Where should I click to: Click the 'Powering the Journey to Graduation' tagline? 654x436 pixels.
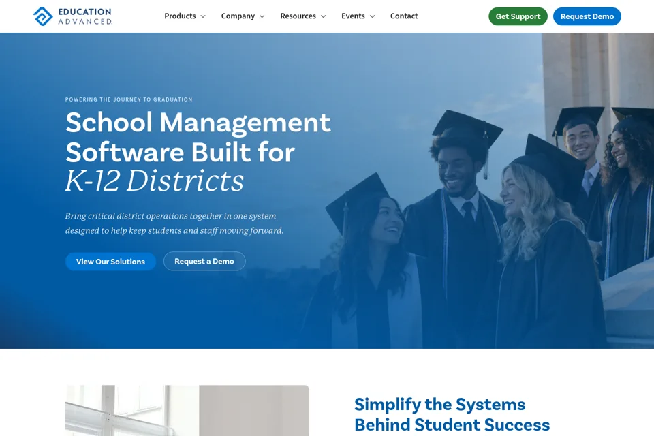point(129,99)
